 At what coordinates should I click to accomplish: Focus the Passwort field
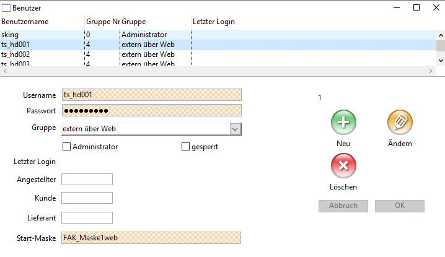pos(151,111)
